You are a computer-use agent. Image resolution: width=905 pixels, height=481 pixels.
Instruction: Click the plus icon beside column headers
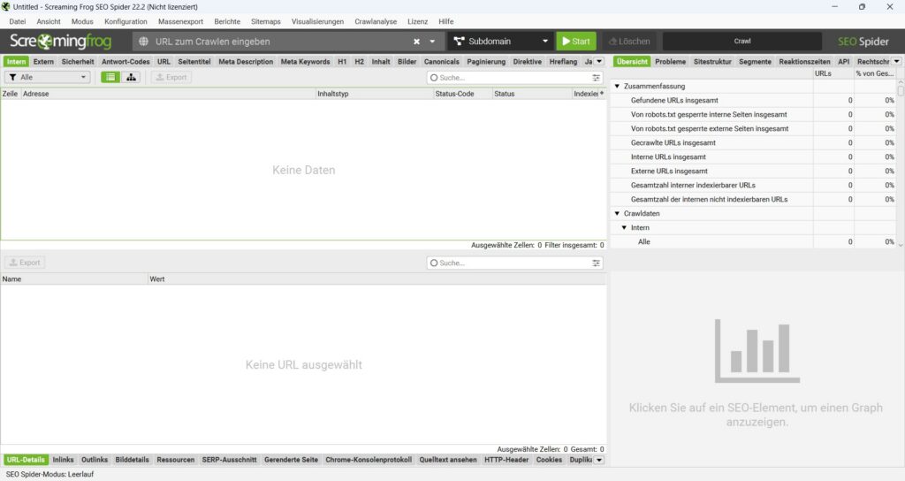(x=602, y=94)
